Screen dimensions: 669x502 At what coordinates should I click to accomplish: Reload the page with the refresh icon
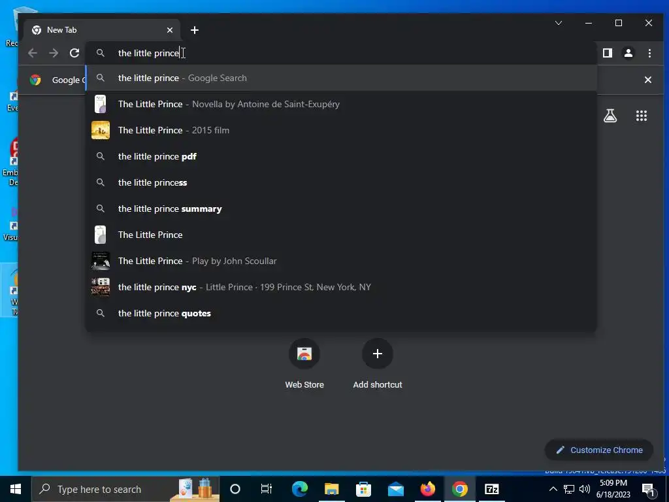[x=74, y=53]
